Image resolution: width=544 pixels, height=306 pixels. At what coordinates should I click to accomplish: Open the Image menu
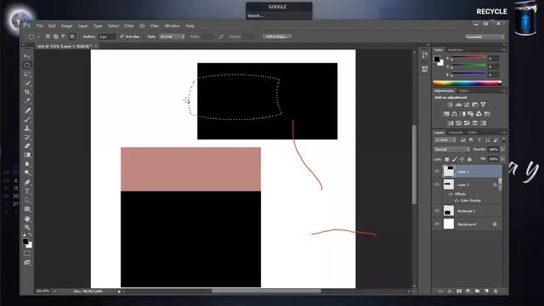[66, 25]
